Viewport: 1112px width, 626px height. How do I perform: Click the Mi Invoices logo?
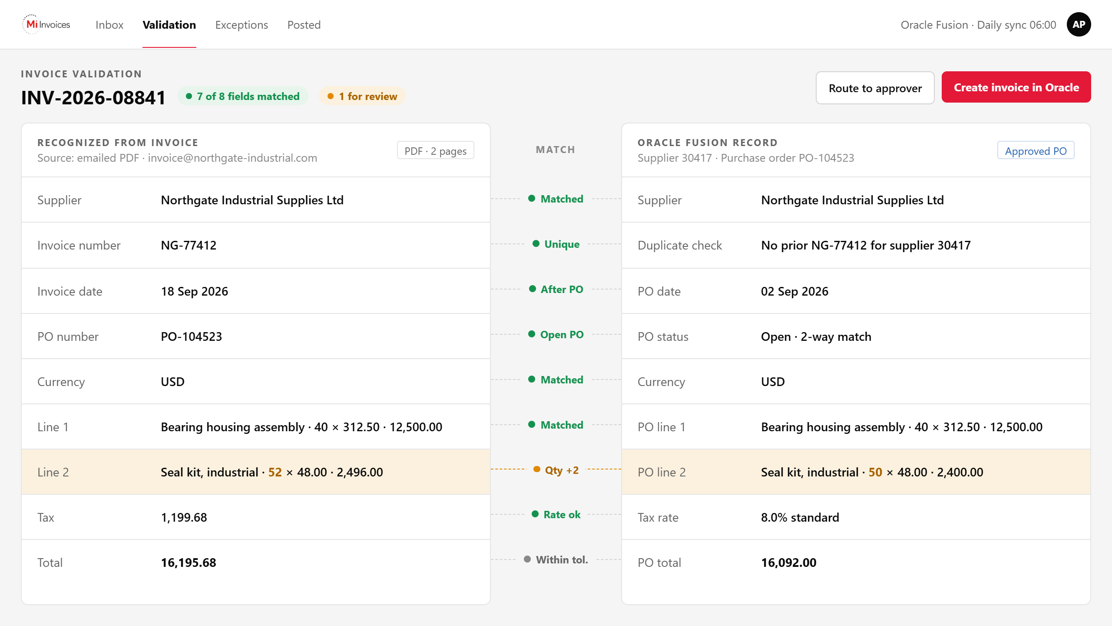click(x=46, y=24)
